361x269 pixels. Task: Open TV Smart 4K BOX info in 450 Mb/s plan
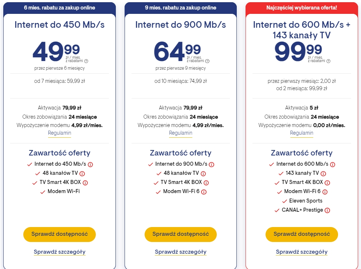pos(85,183)
